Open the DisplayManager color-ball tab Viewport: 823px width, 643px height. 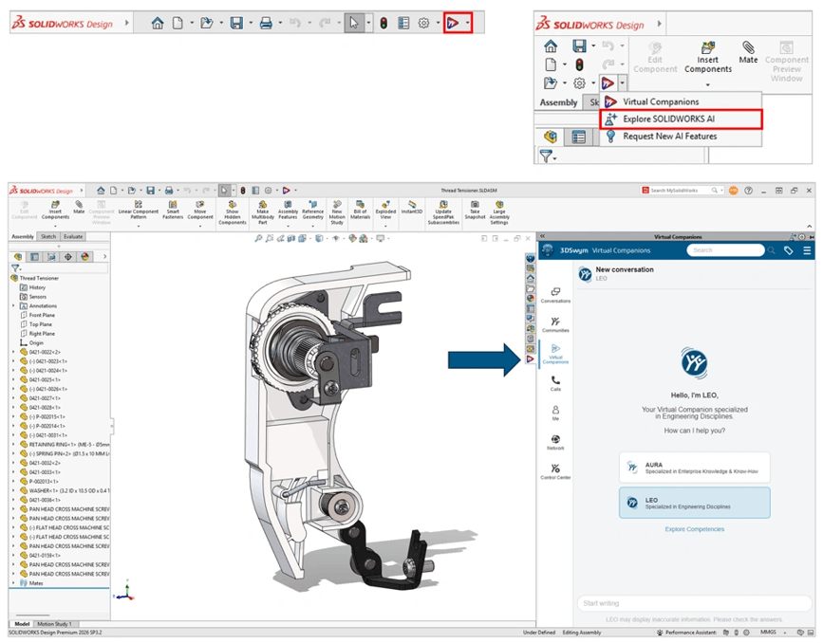click(x=84, y=257)
